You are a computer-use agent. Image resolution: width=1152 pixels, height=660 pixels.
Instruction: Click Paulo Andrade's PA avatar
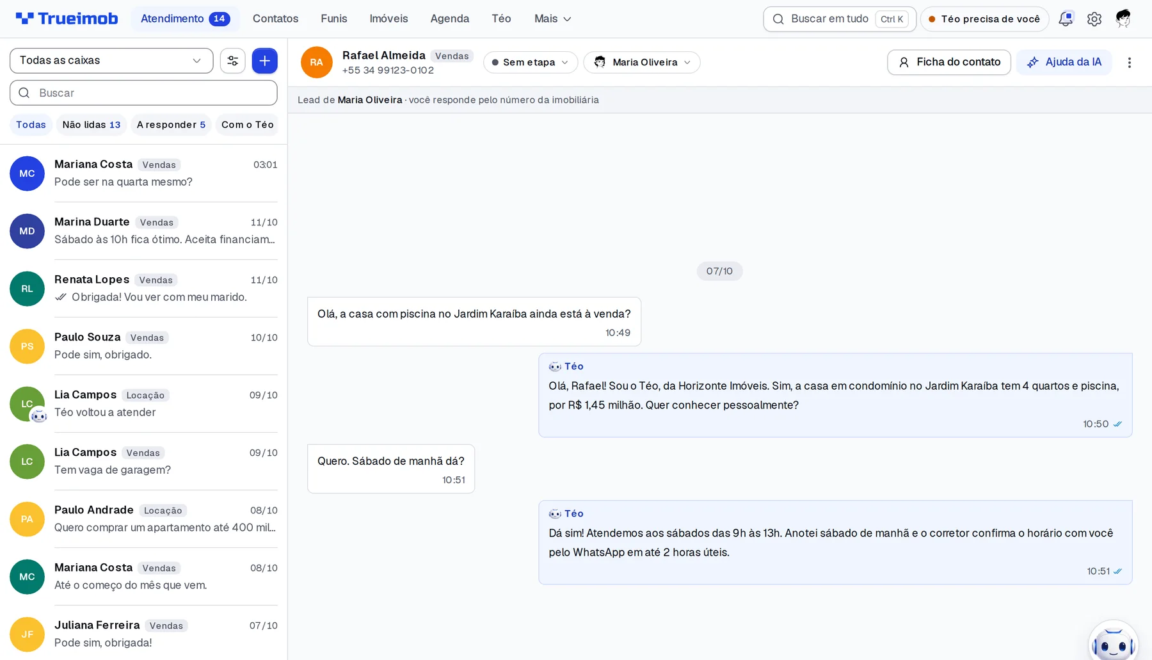[x=27, y=519]
